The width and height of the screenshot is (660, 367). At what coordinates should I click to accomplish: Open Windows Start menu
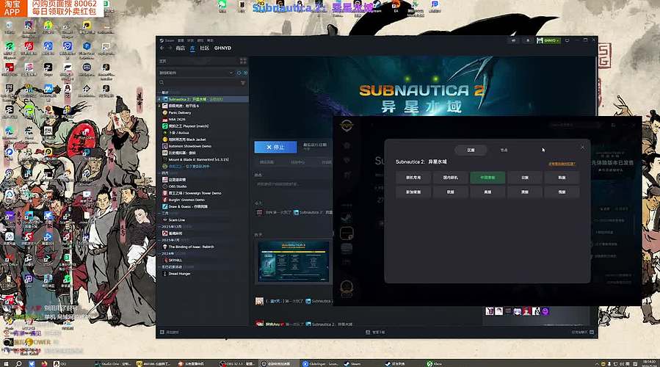click(x=5, y=363)
